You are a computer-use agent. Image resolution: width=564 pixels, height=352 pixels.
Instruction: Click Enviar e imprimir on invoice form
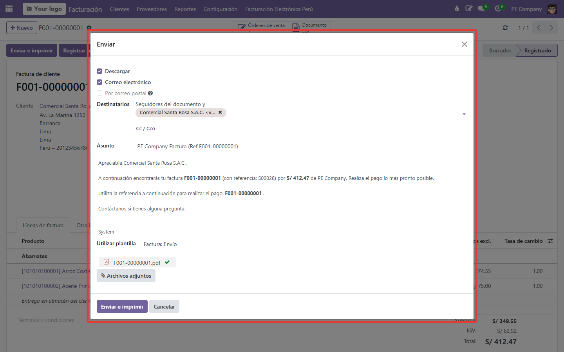tap(32, 50)
